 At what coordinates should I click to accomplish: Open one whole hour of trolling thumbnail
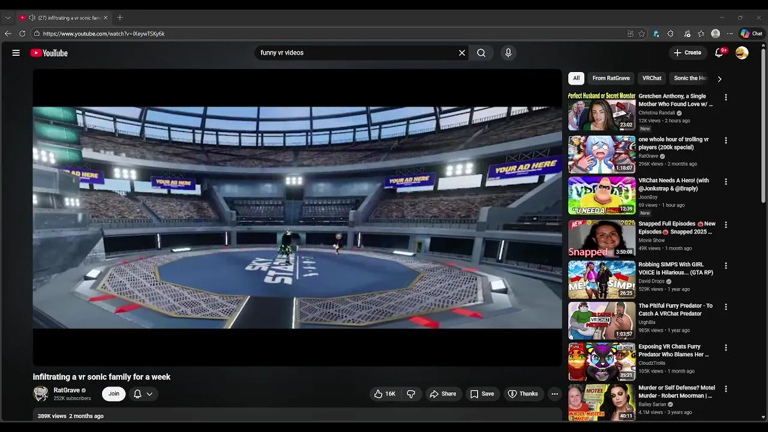(602, 154)
